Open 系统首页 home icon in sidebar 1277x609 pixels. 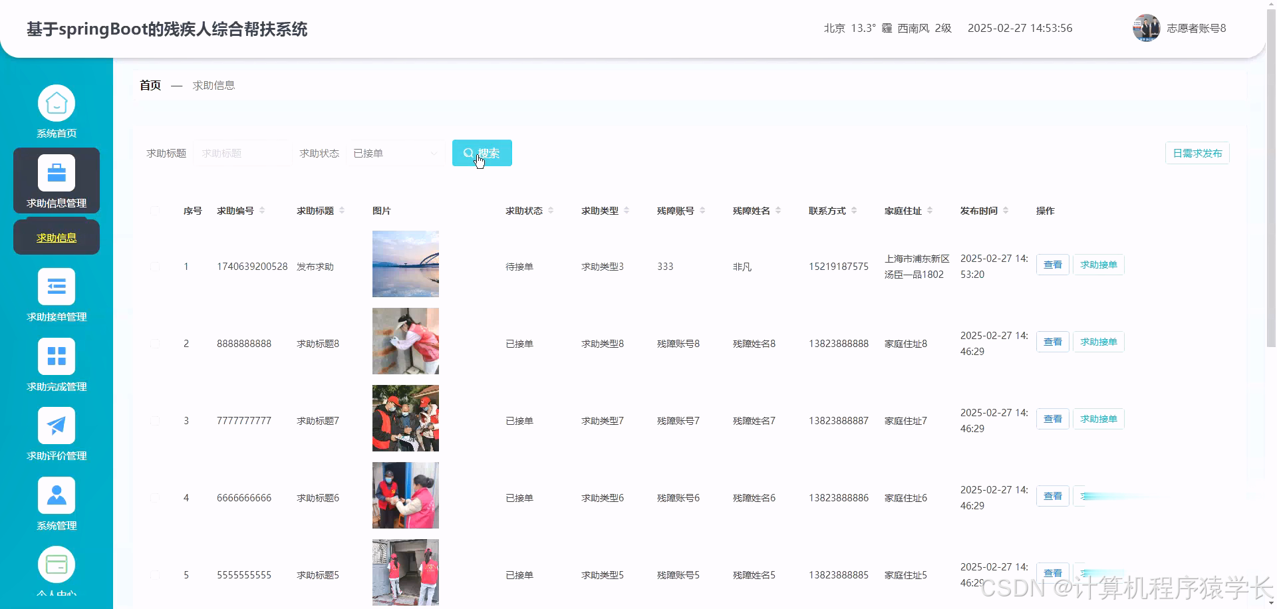click(x=57, y=102)
